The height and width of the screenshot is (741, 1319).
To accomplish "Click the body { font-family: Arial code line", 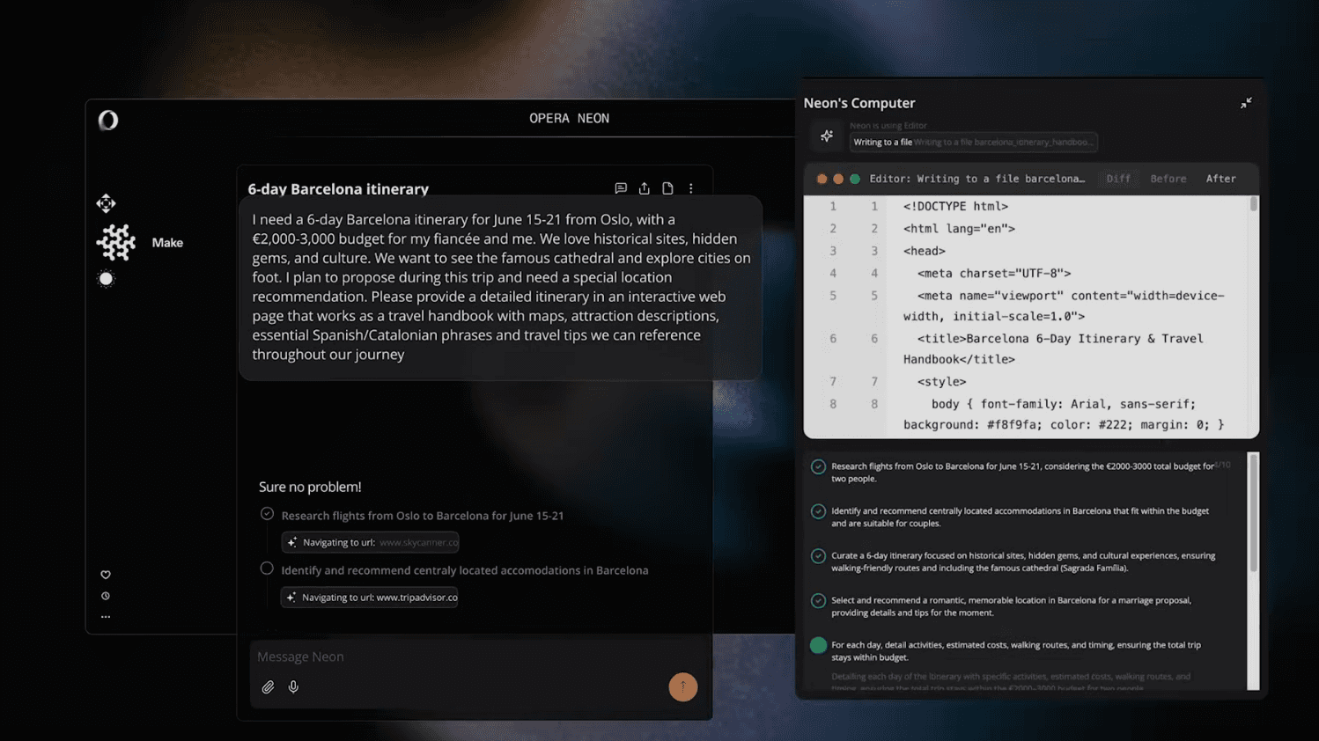I will (1064, 414).
